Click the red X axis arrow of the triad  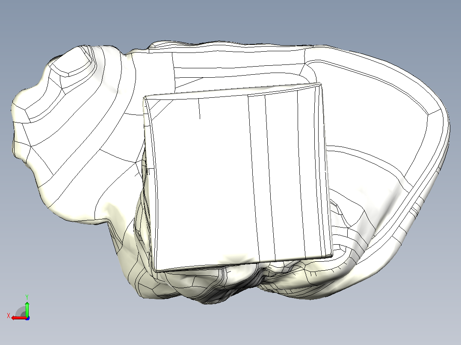tap(19, 318)
